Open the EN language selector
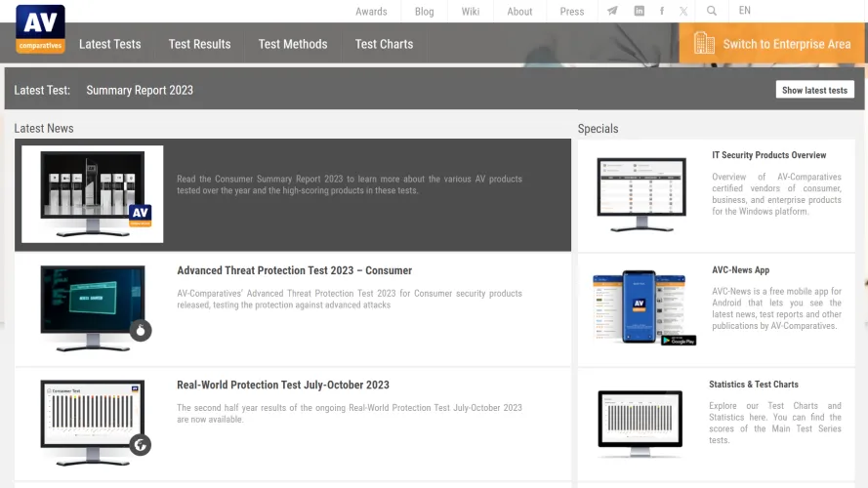Screen dimensions: 868x488 click(x=745, y=11)
